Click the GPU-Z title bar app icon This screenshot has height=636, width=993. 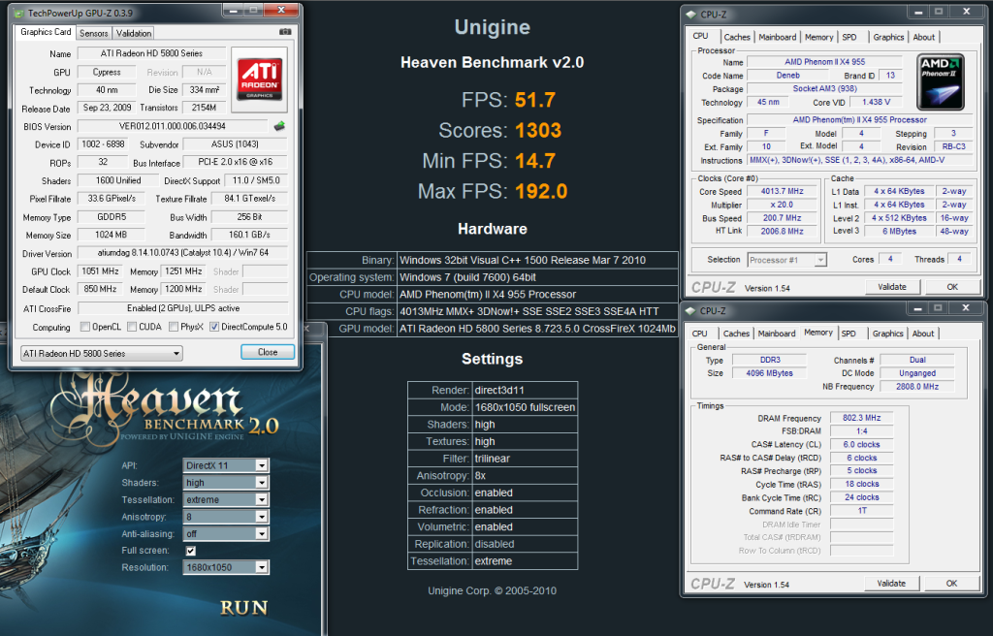19,13
